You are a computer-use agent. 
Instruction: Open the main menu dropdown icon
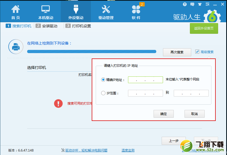207,4
